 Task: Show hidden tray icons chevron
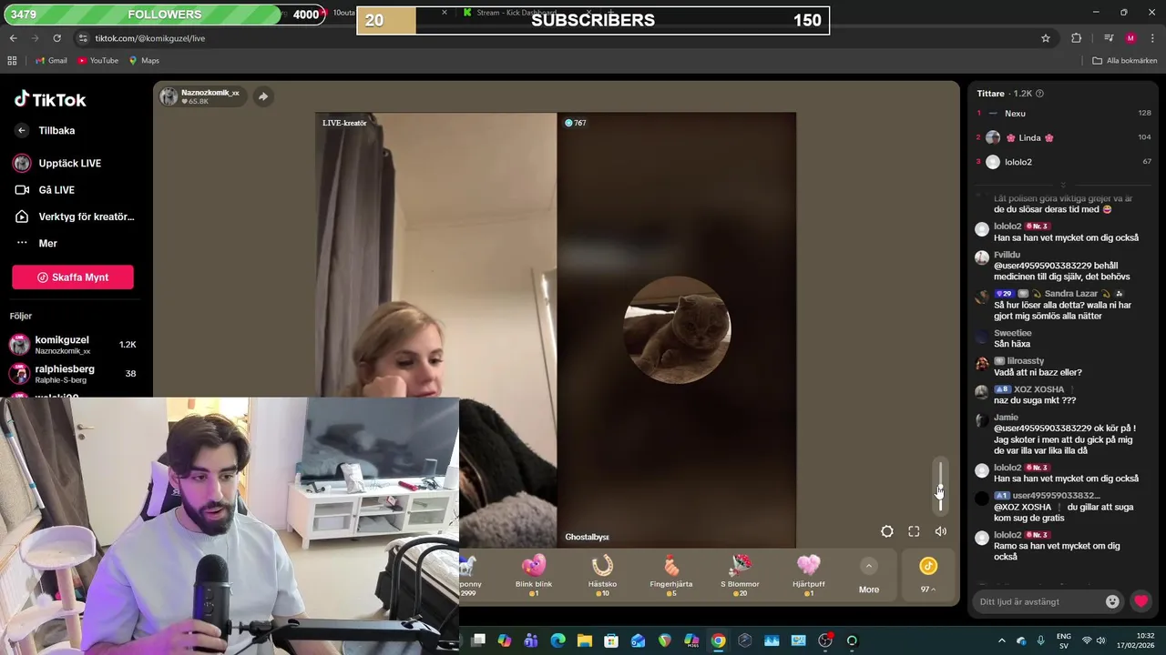[1002, 640]
